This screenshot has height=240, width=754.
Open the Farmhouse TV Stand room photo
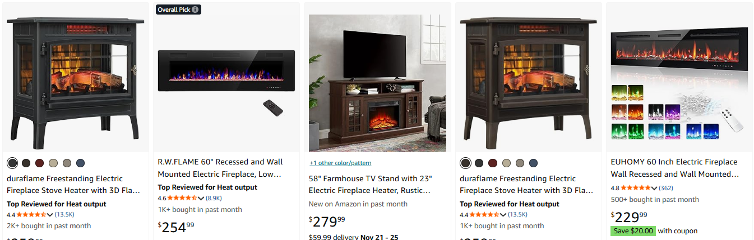click(x=377, y=83)
